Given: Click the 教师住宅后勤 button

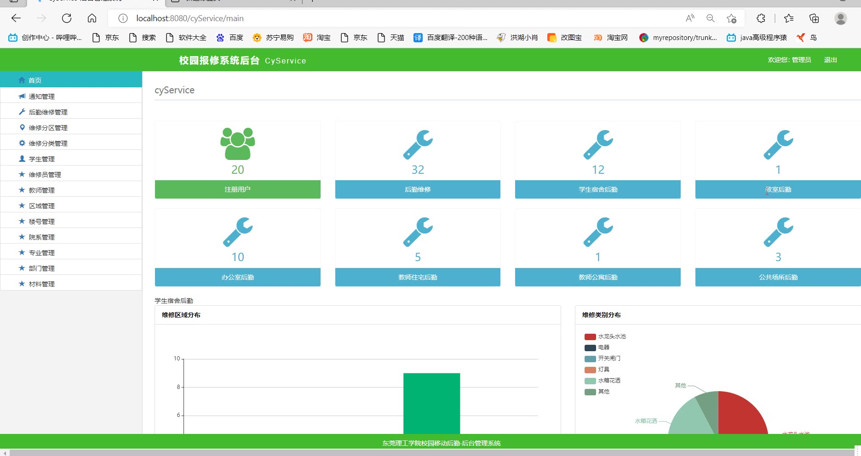Looking at the screenshot, I should tap(418, 277).
